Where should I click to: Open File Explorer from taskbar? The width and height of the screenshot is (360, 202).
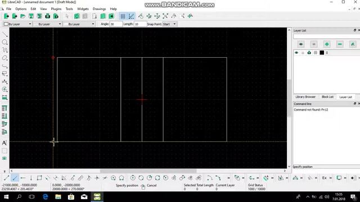[x=58, y=197]
